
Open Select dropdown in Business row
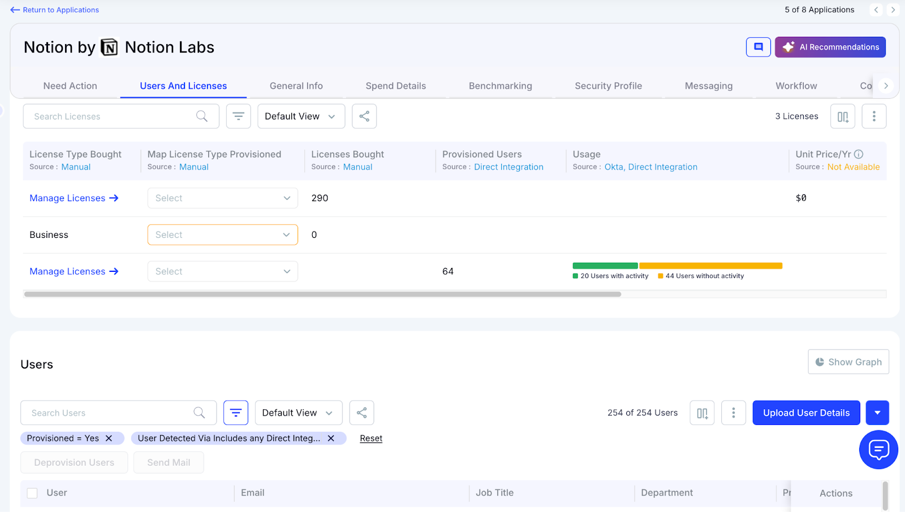(223, 235)
